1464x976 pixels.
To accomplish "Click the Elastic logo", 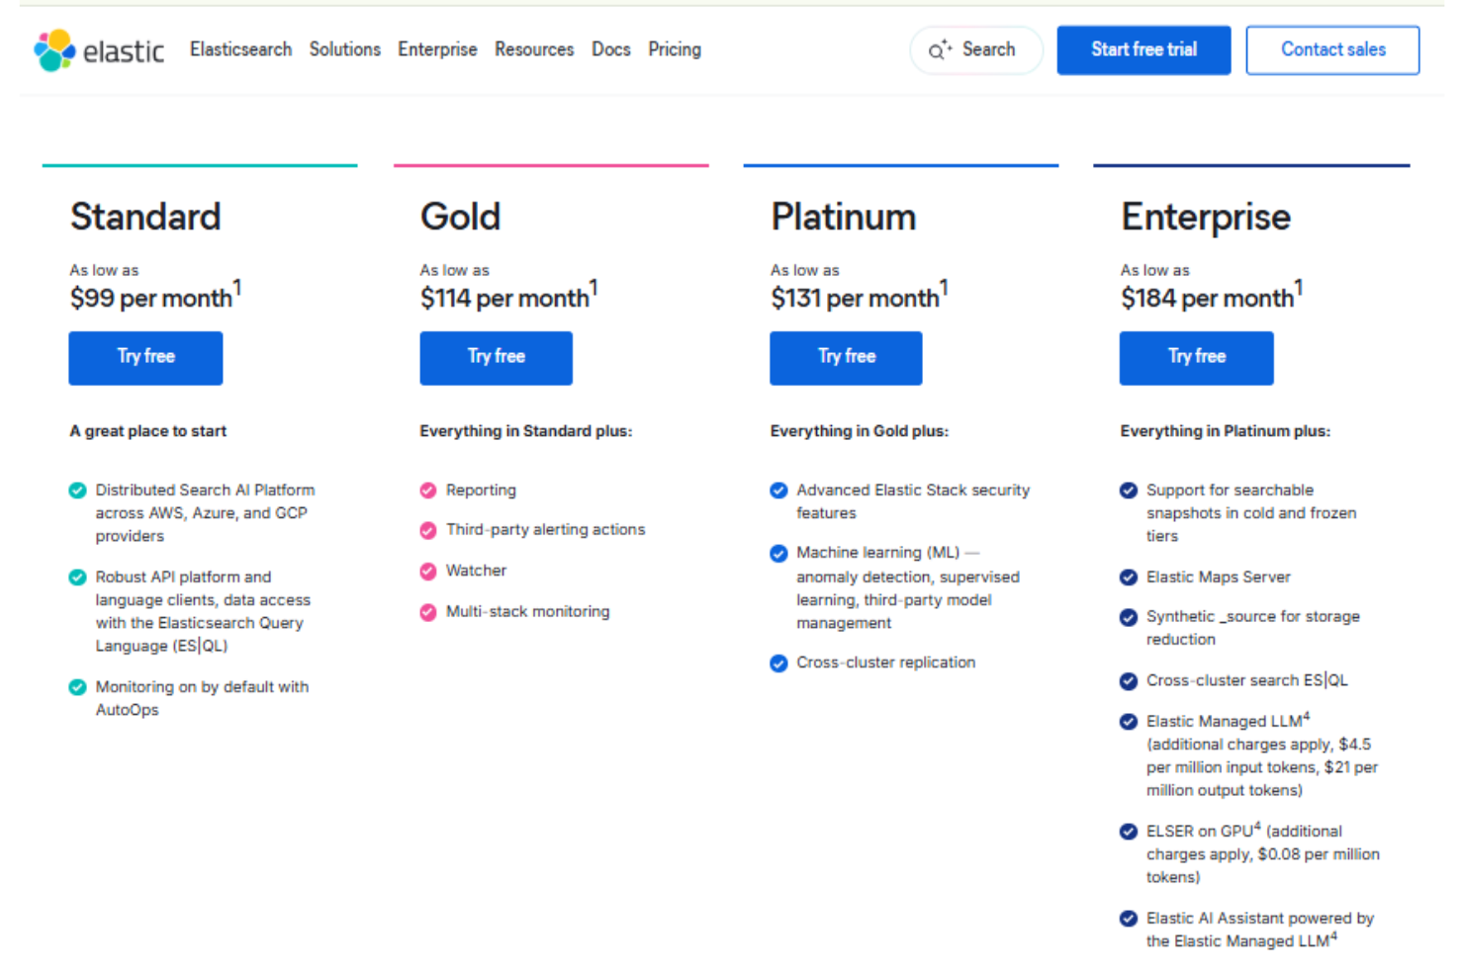I will tap(99, 50).
